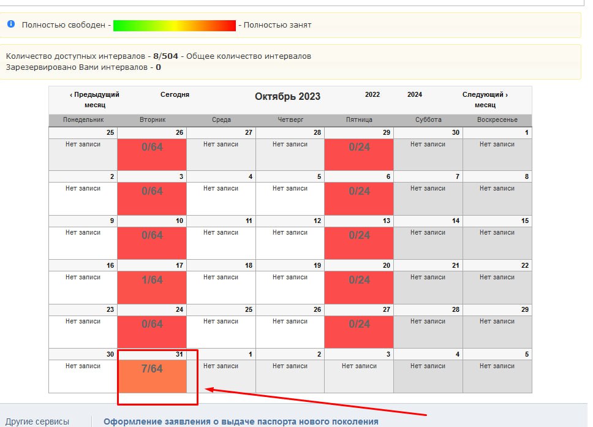Select October 24 cell 0/64
Viewport: 593px width, 427px height.
pyautogui.click(x=152, y=331)
